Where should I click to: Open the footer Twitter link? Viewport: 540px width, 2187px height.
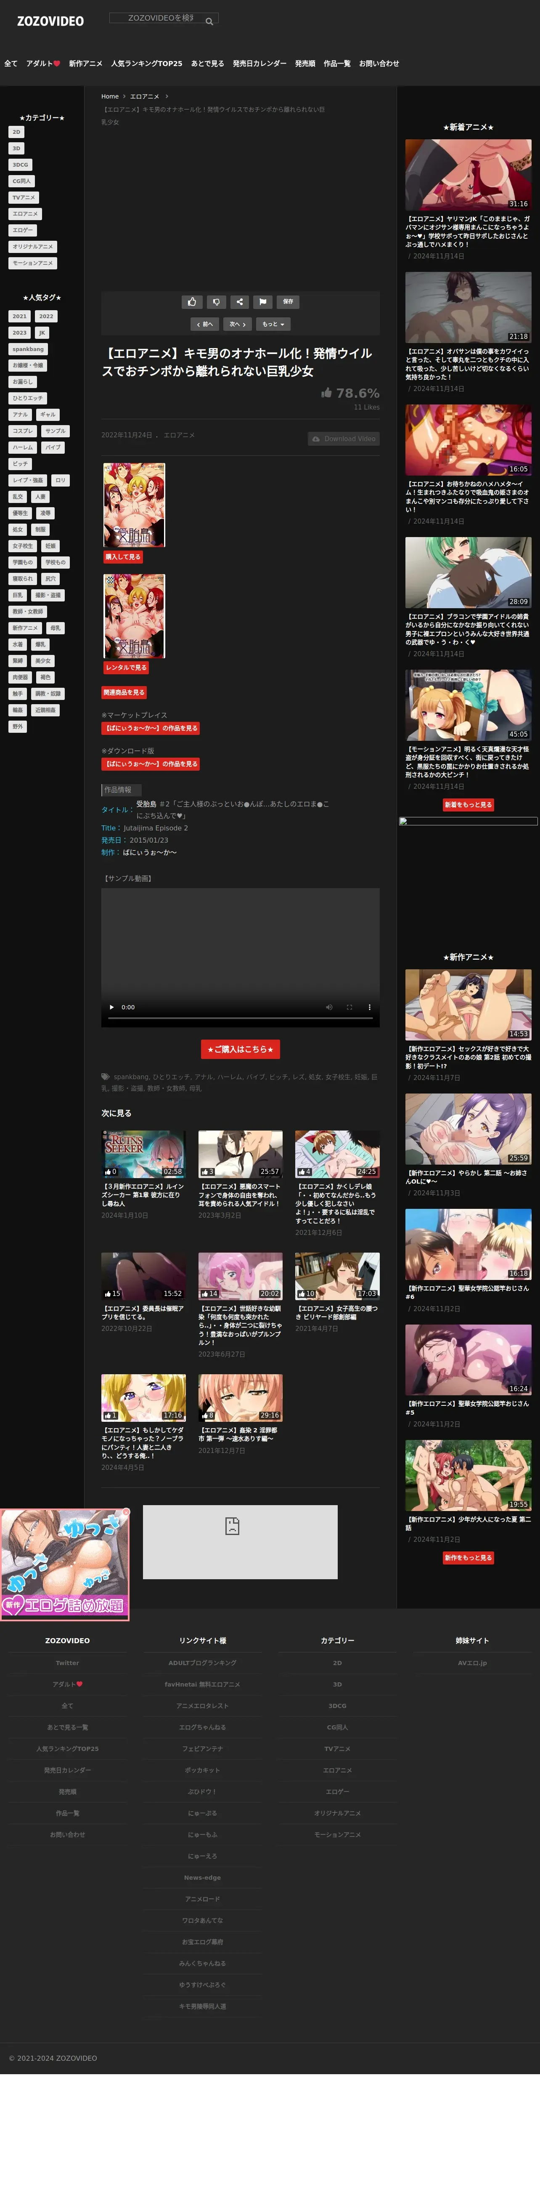coord(67,1663)
